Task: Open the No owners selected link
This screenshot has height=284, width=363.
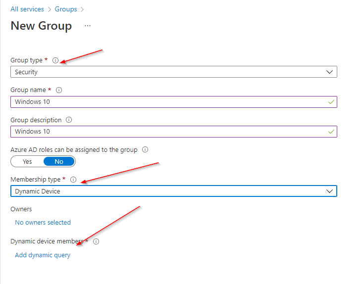Action: (x=43, y=223)
